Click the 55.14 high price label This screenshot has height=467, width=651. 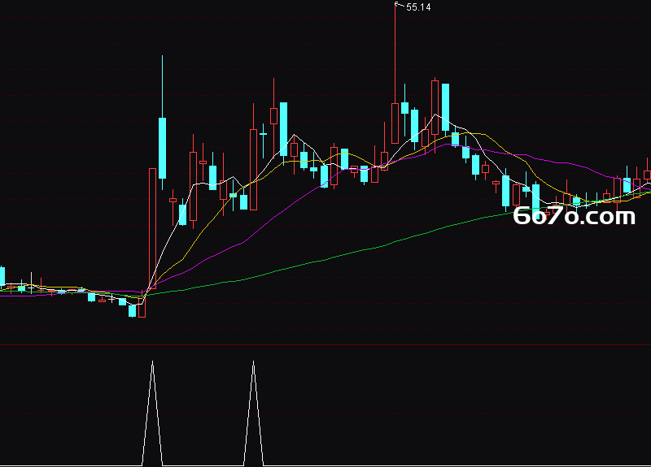pos(418,7)
